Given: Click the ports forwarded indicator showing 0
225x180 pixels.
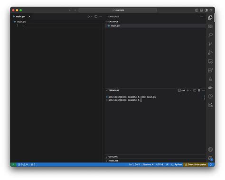Looking at the screenshot, I should [x=33, y=164].
